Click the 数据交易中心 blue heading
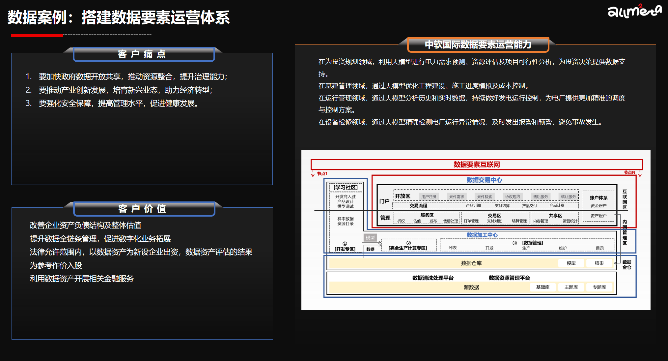This screenshot has height=361, width=668. 484,180
